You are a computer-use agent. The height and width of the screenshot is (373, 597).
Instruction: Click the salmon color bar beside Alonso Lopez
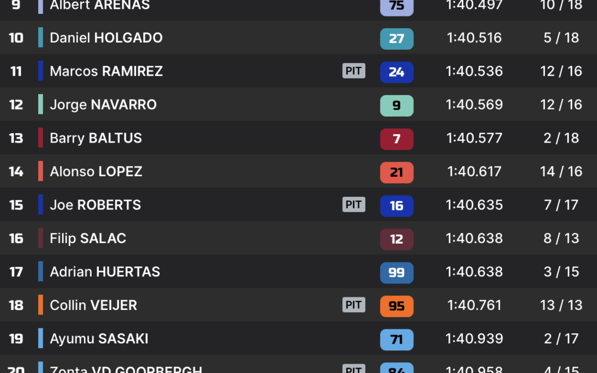click(41, 171)
